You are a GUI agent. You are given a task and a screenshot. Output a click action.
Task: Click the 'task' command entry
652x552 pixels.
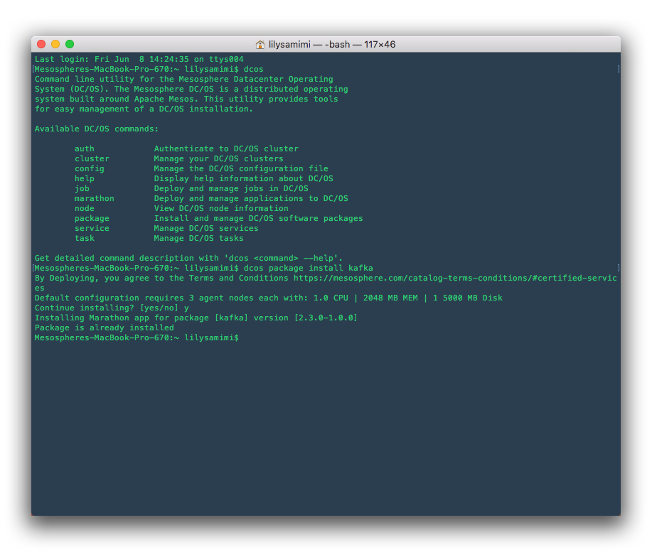tap(85, 238)
